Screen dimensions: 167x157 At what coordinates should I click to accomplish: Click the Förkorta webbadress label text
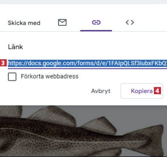pos(50,76)
